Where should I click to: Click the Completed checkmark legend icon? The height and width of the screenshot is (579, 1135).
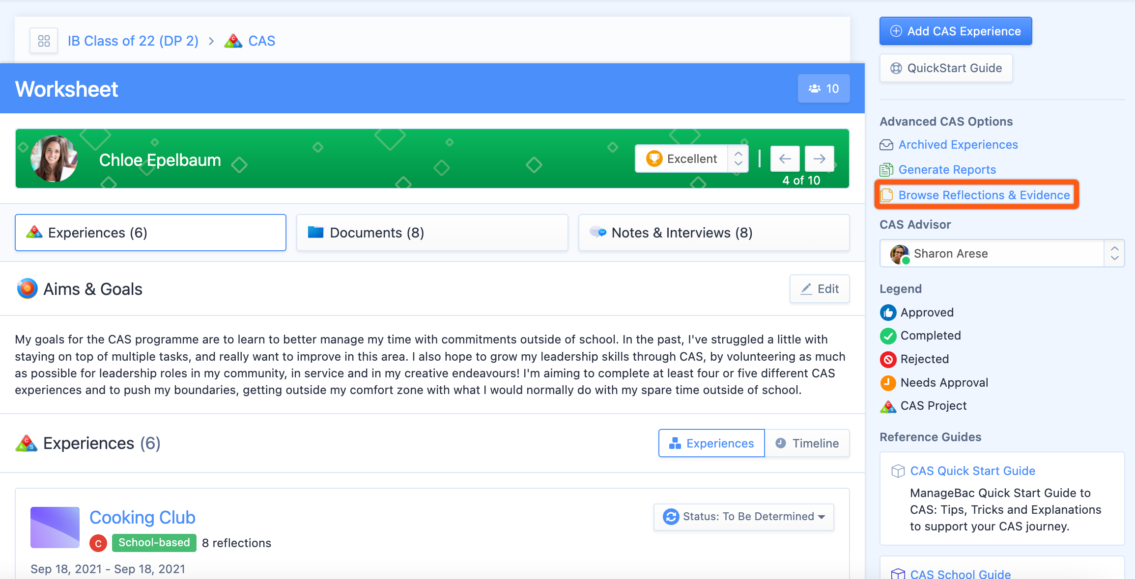[x=888, y=336]
